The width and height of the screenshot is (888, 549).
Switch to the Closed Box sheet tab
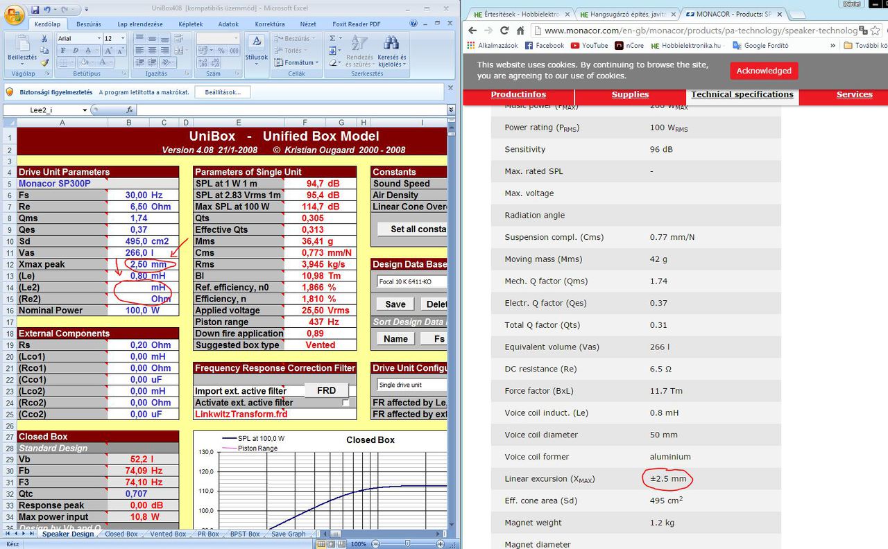click(121, 534)
